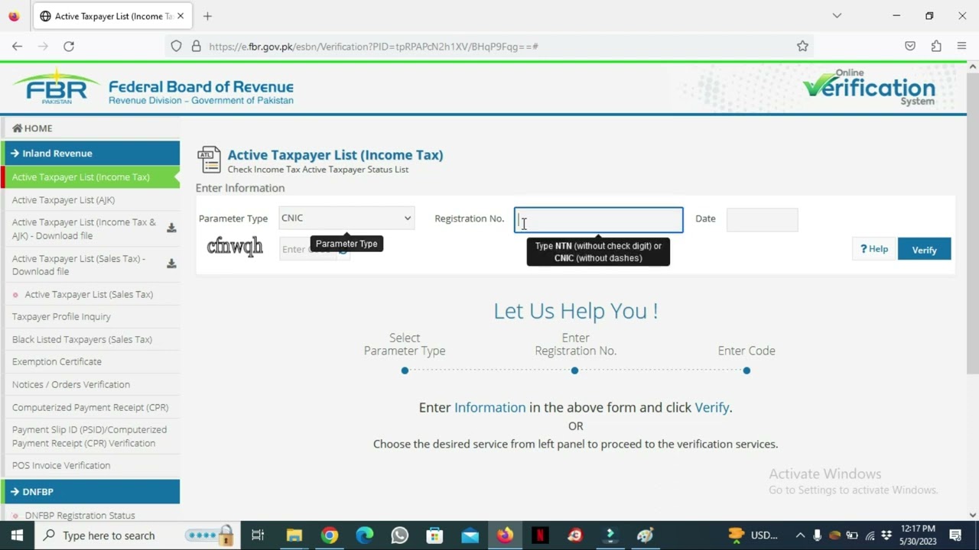This screenshot has width=979, height=550.
Task: Click the 'Let Us Help You !' heading
Action: point(575,311)
